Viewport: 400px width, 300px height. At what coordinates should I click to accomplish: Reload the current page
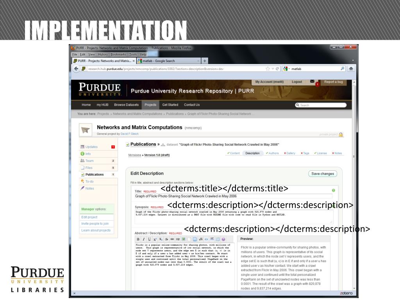(277, 69)
